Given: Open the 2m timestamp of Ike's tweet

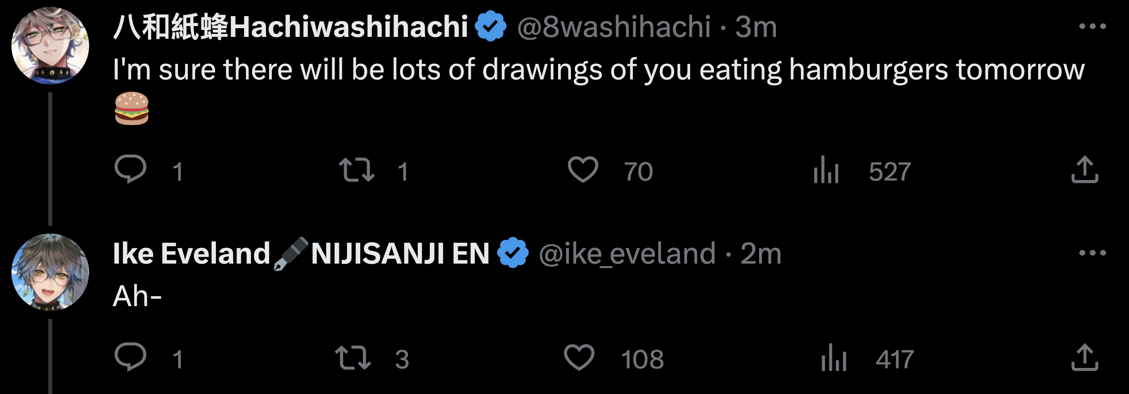Looking at the screenshot, I should (761, 254).
